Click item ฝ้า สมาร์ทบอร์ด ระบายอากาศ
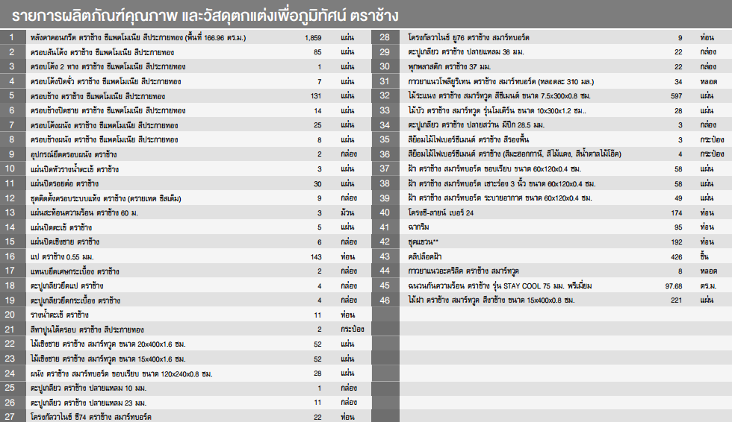The width and height of the screenshot is (732, 422). (500, 198)
